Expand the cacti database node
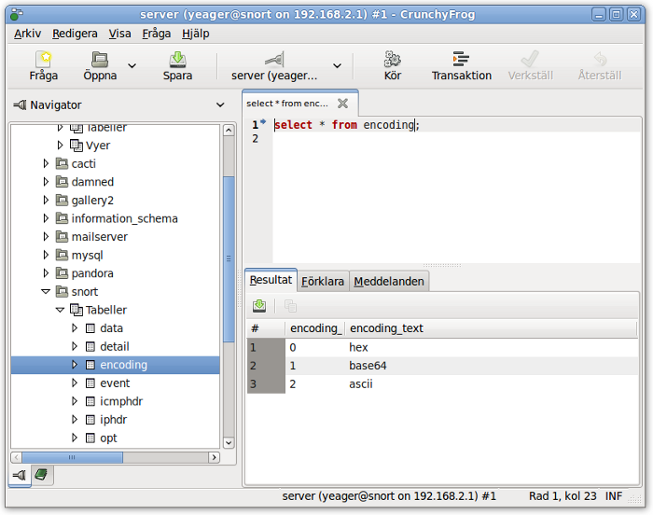 tap(46, 163)
